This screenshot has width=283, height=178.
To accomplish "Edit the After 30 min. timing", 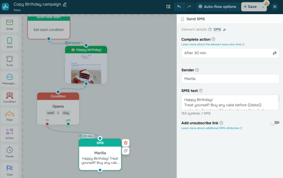I will pos(275,53).
